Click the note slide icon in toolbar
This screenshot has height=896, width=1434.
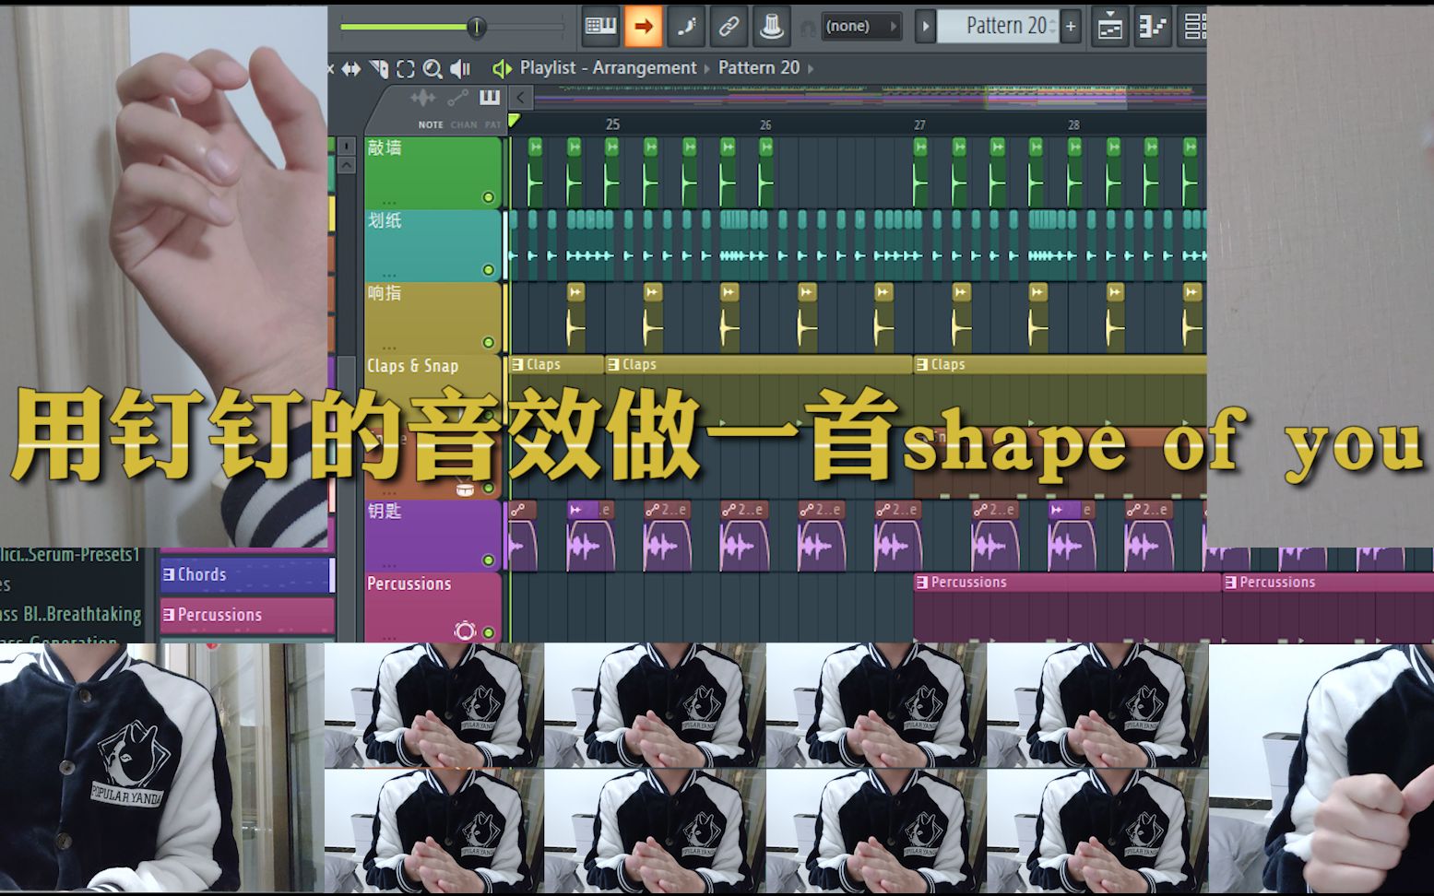point(685,26)
